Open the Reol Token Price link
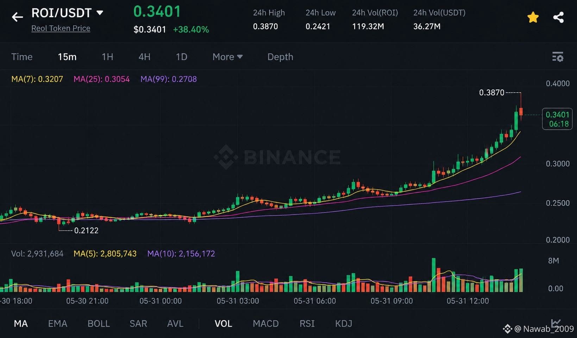 coord(61,28)
